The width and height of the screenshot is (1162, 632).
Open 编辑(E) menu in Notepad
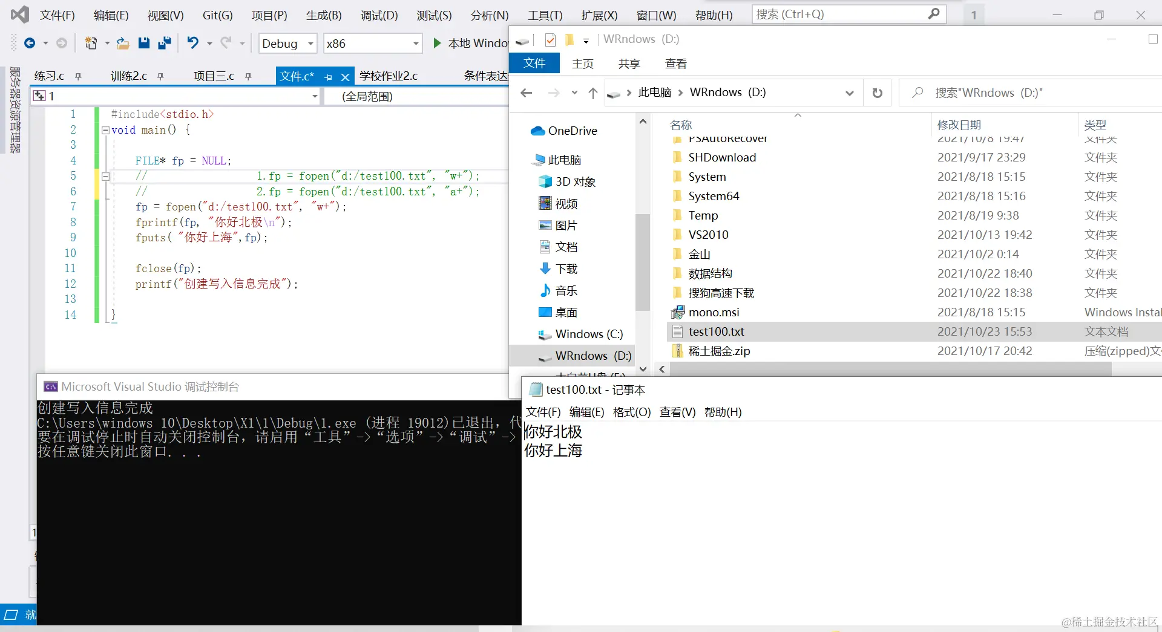coord(587,412)
